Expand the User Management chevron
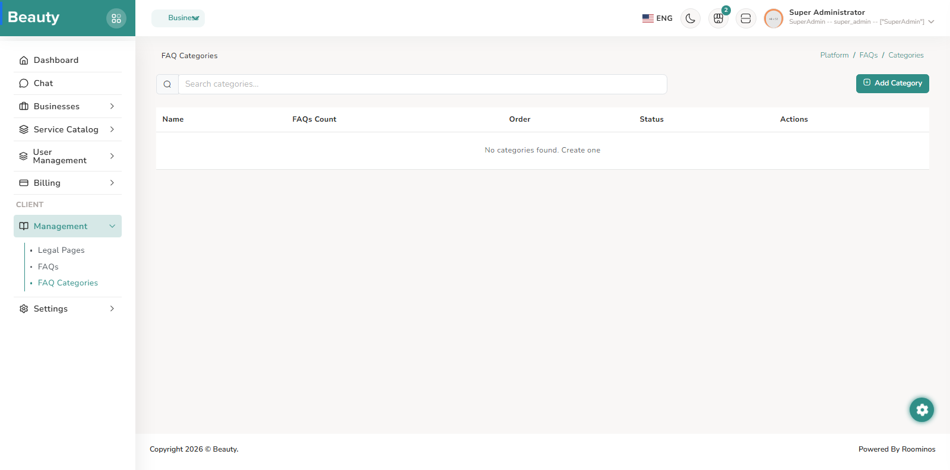The image size is (950, 470). click(112, 156)
